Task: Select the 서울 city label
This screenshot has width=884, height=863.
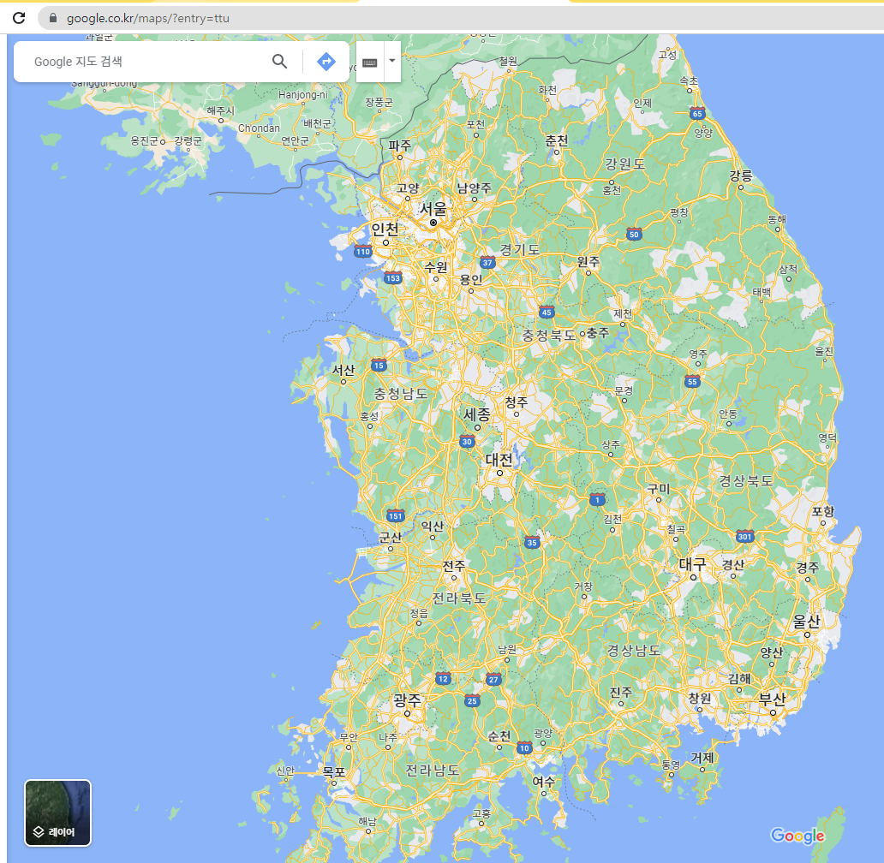Action: [433, 209]
